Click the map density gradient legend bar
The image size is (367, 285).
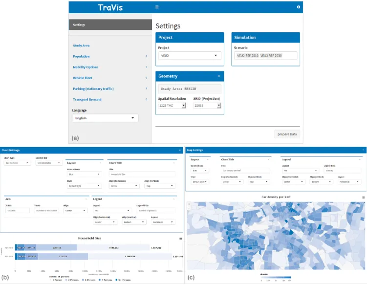[276, 277]
